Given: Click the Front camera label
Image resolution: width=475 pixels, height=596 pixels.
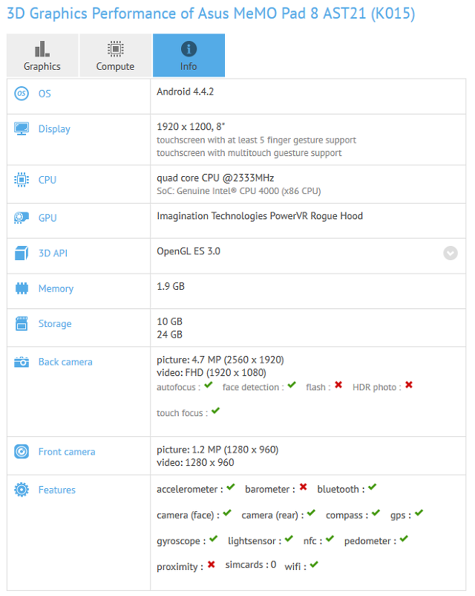Looking at the screenshot, I should 67,452.
